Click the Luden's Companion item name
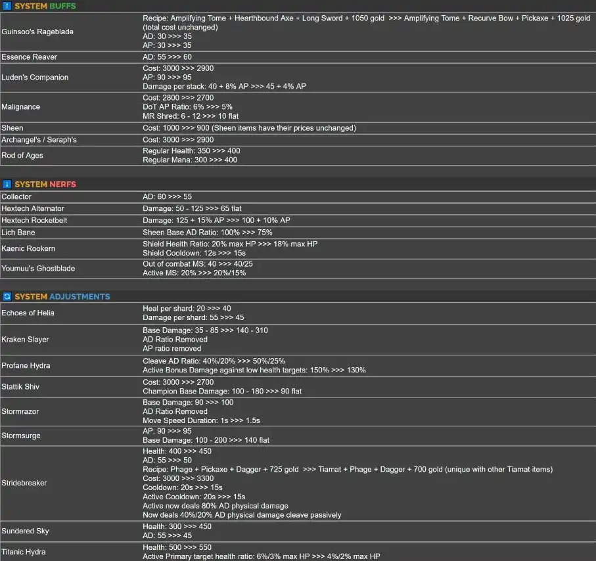 coord(35,78)
